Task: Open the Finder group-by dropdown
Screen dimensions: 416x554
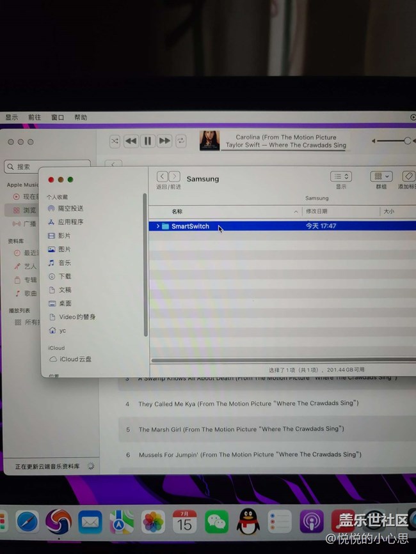Action: (x=381, y=176)
